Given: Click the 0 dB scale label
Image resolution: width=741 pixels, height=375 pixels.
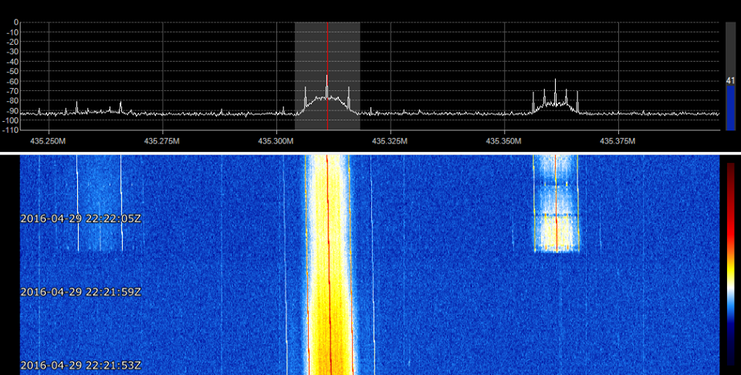Looking at the screenshot, I should [x=16, y=22].
